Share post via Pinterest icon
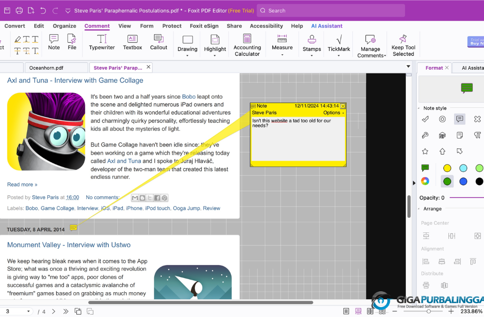The image size is (484, 317). (x=164, y=198)
